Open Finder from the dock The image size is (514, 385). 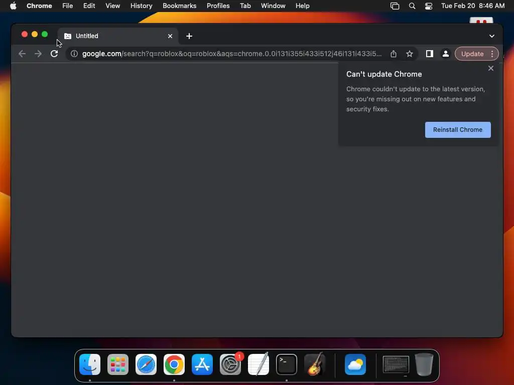pos(90,364)
